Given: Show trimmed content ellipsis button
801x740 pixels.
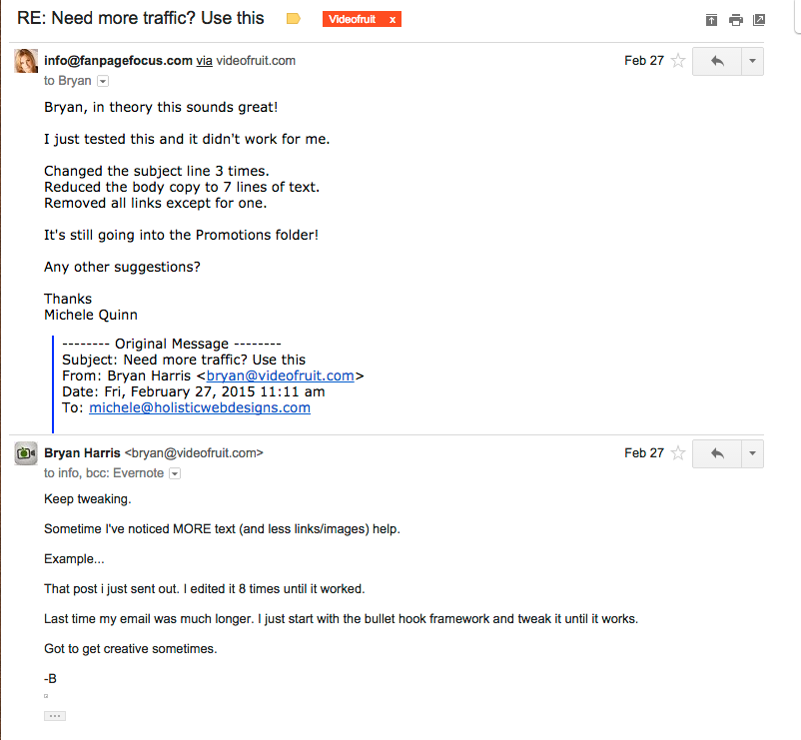Looking at the screenshot, I should pyautogui.click(x=55, y=716).
